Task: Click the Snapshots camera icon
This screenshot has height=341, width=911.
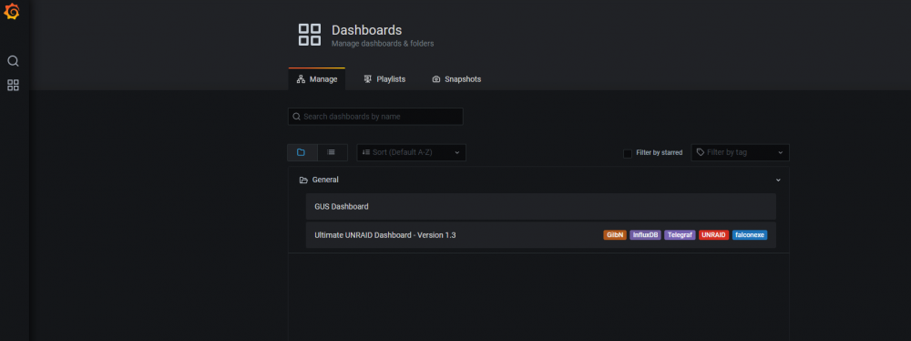Action: (436, 79)
